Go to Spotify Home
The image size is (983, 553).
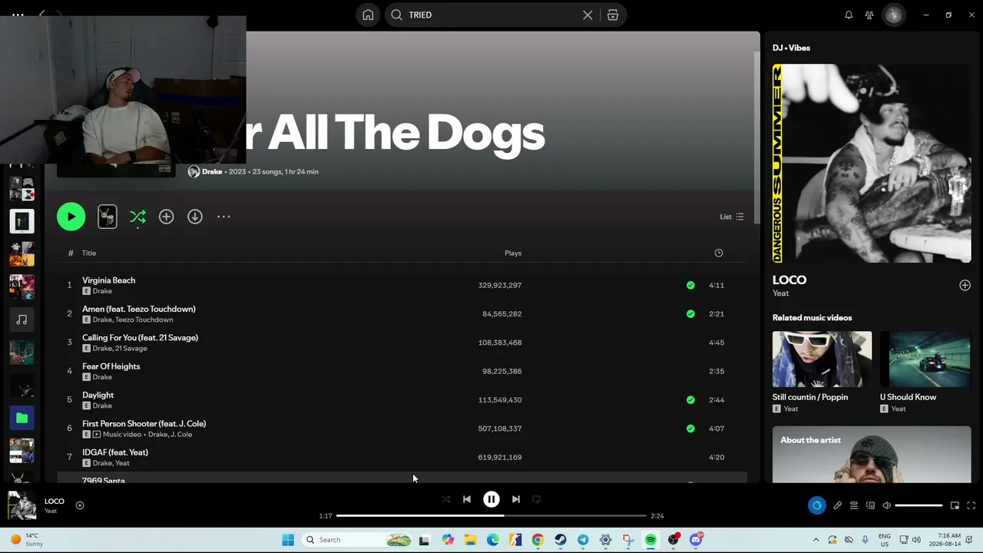368,15
